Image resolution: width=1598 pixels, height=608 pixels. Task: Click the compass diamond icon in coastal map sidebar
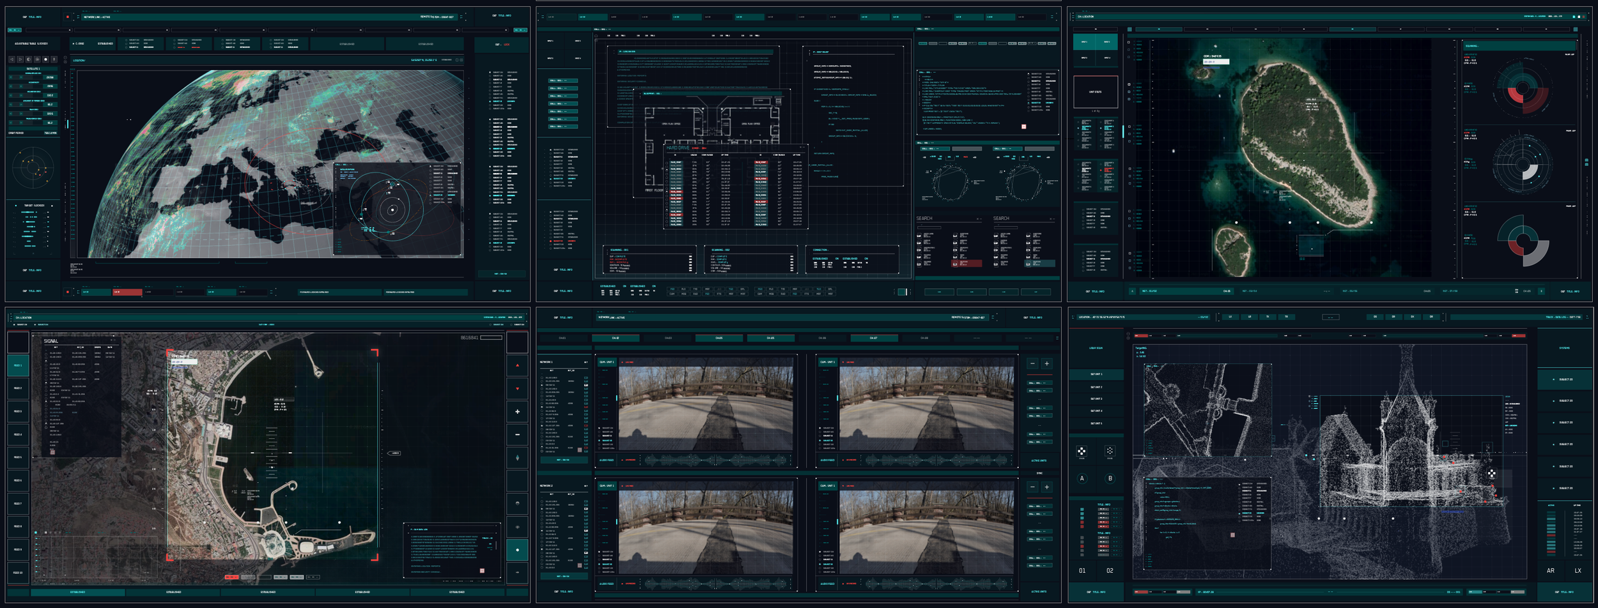(x=517, y=457)
